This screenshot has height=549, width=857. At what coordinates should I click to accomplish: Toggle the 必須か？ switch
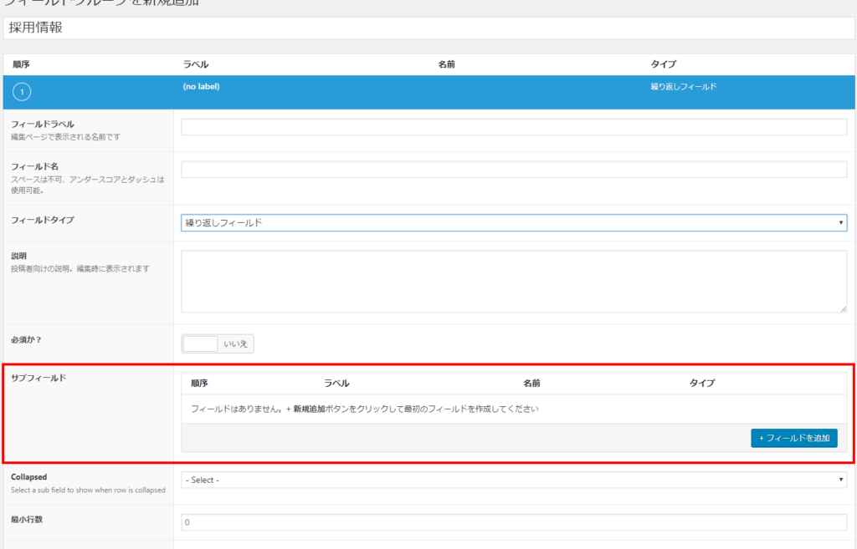218,343
